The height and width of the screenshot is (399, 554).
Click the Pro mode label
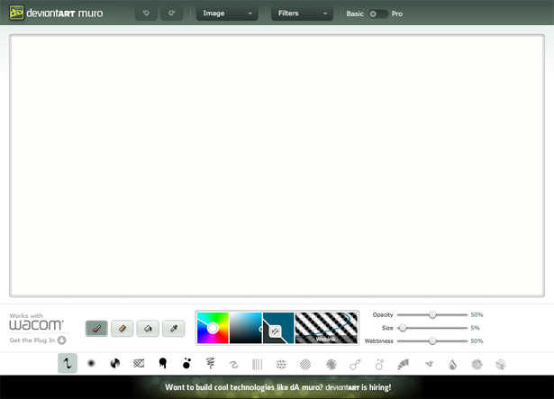click(x=397, y=14)
